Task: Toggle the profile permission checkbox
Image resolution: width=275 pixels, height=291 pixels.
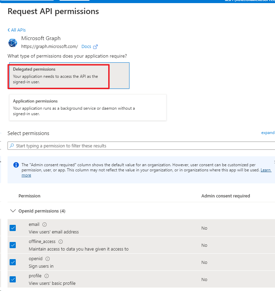Action: coord(13,279)
